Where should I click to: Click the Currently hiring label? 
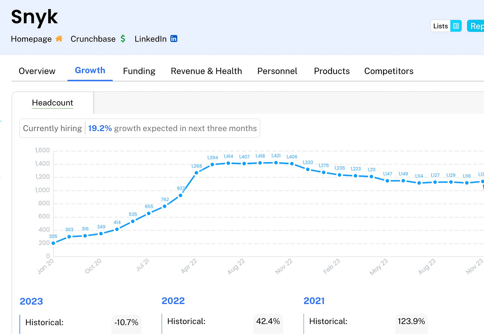[x=53, y=128]
